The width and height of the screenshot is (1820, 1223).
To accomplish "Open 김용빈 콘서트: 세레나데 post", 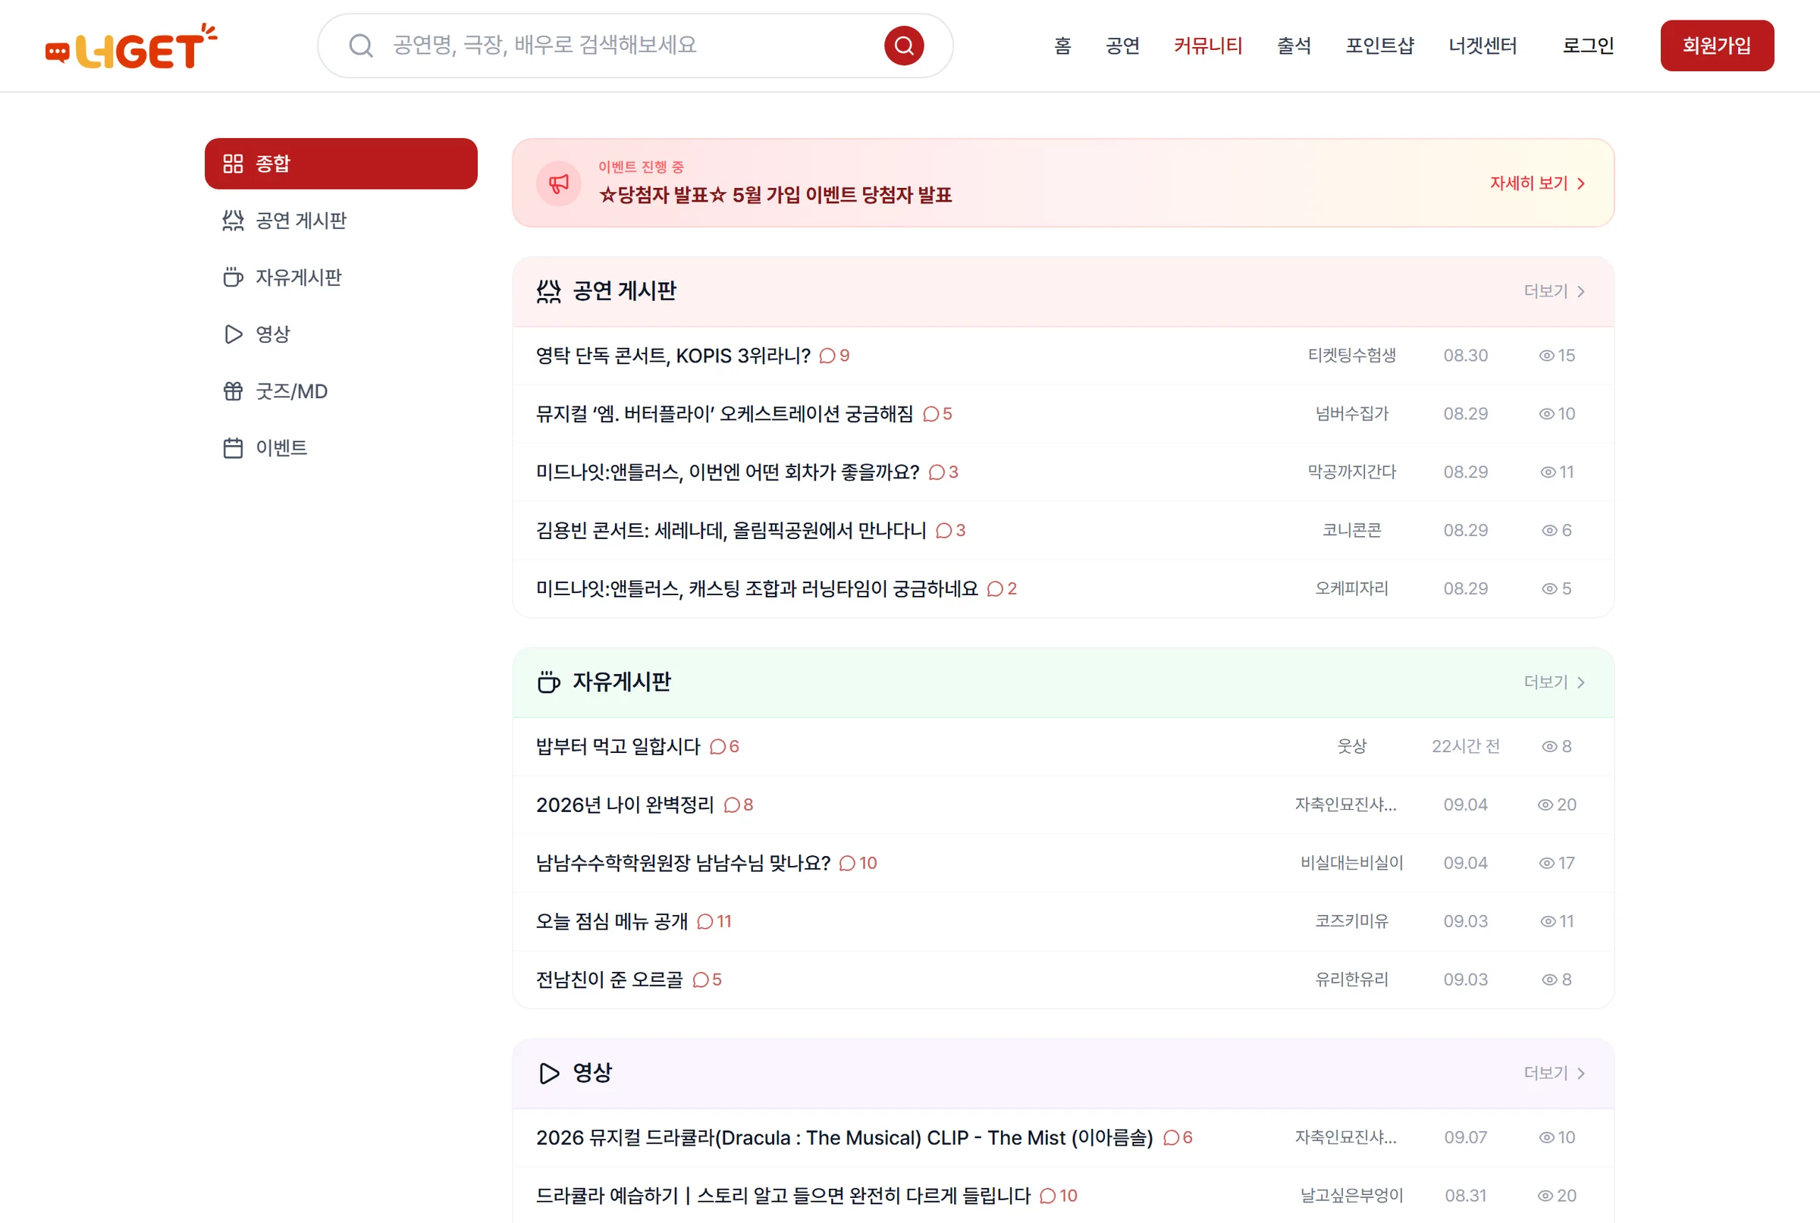I will [731, 531].
